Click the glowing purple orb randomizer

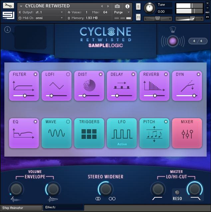pos(173,41)
